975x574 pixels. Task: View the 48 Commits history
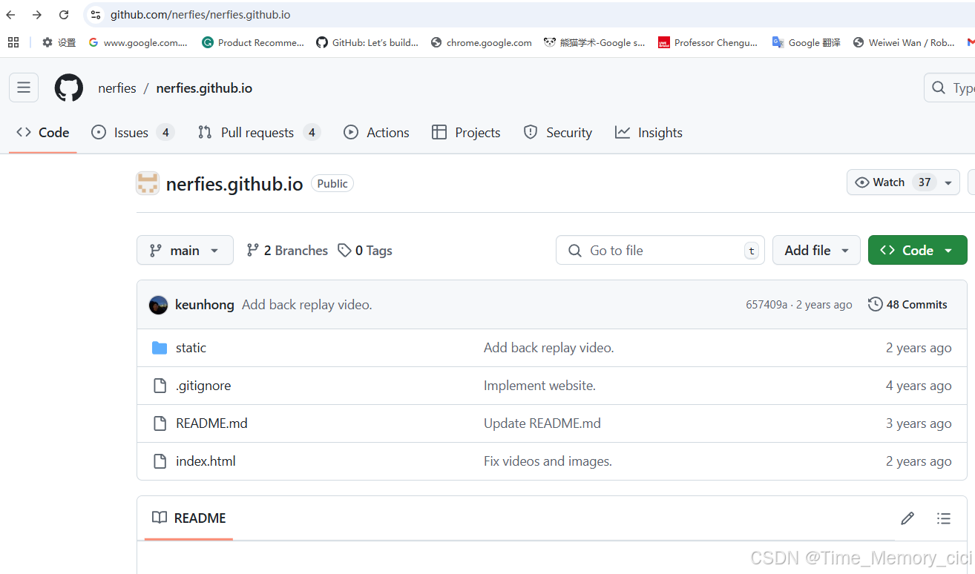(907, 305)
